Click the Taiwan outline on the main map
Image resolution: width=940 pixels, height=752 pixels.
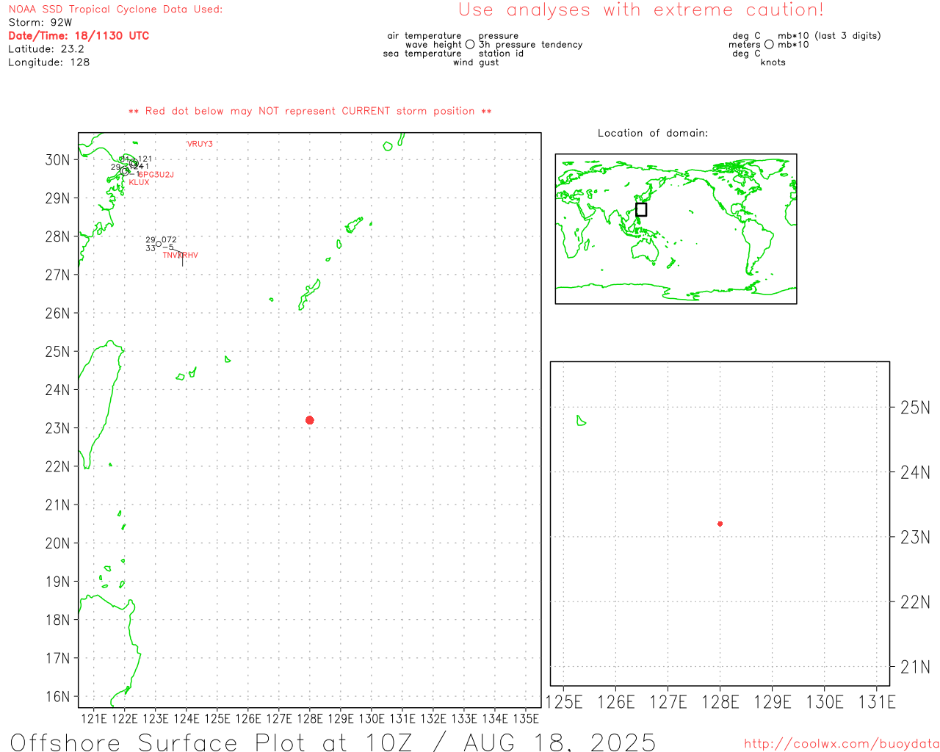tap(103, 404)
